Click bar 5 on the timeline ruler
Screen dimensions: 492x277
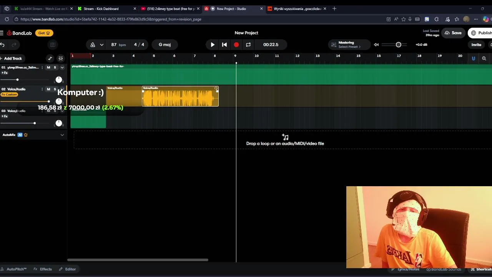point(154,56)
